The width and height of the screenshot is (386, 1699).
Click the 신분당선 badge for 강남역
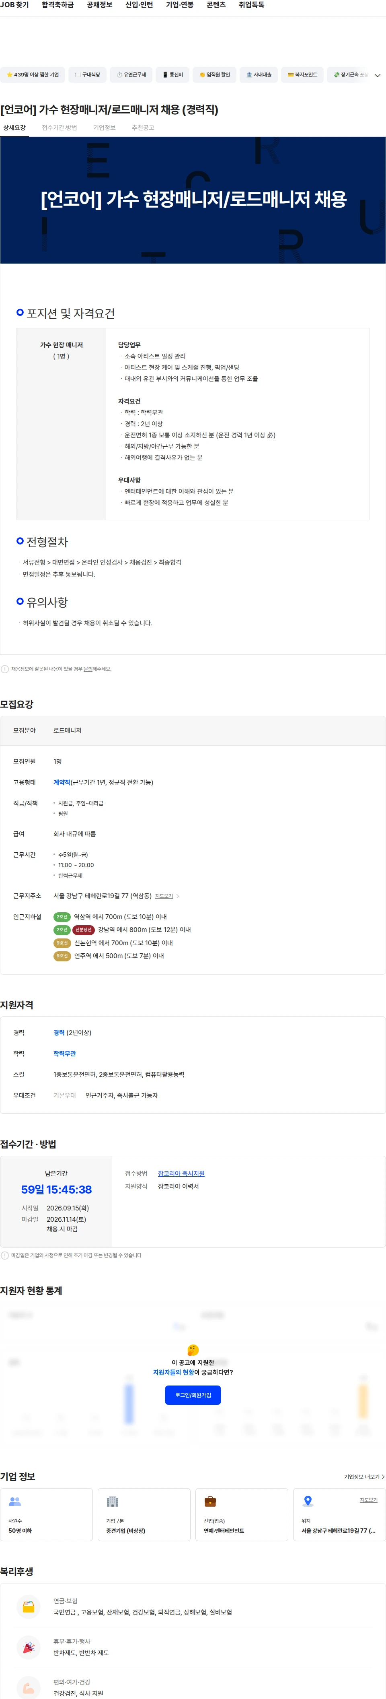(84, 930)
